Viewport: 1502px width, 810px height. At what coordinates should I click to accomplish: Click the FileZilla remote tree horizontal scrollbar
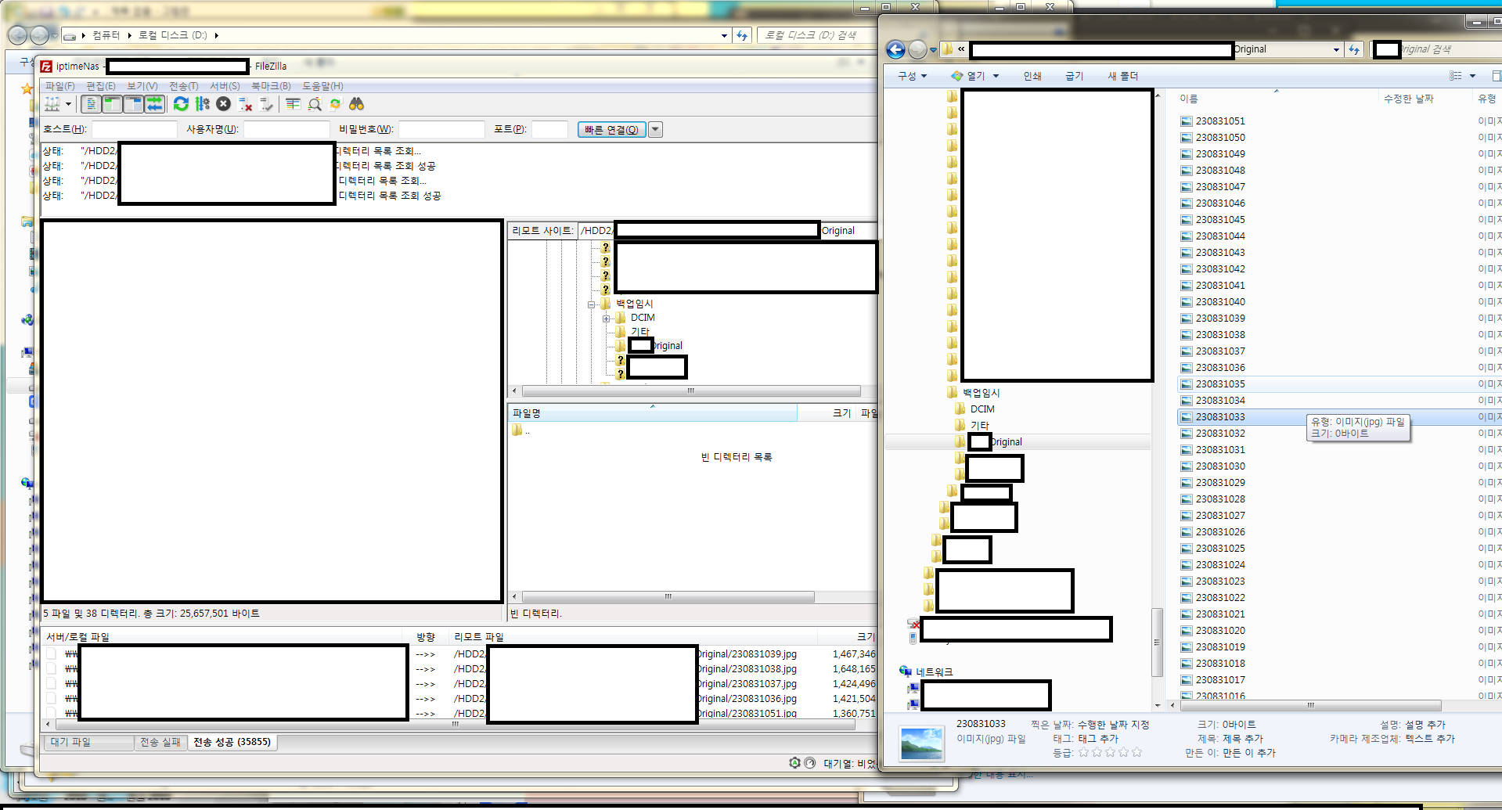(x=691, y=391)
